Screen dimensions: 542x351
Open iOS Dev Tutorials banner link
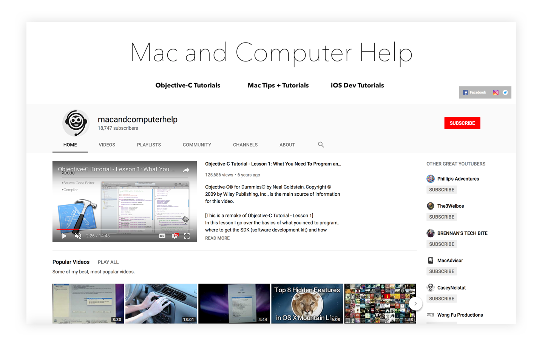[357, 86]
